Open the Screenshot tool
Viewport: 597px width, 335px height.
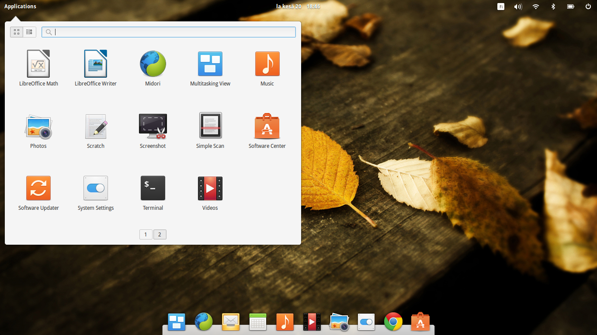tap(153, 131)
